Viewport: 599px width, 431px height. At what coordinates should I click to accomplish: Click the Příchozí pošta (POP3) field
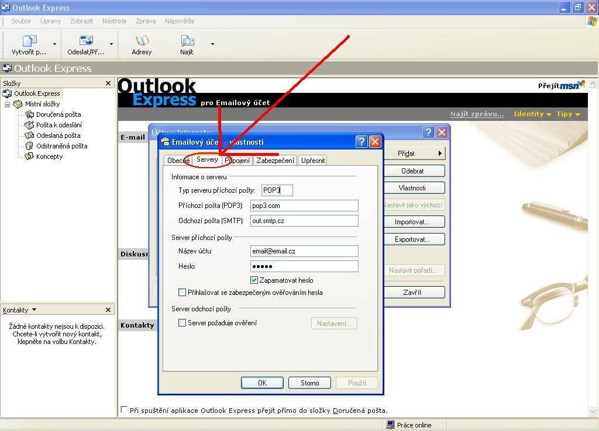pyautogui.click(x=304, y=206)
